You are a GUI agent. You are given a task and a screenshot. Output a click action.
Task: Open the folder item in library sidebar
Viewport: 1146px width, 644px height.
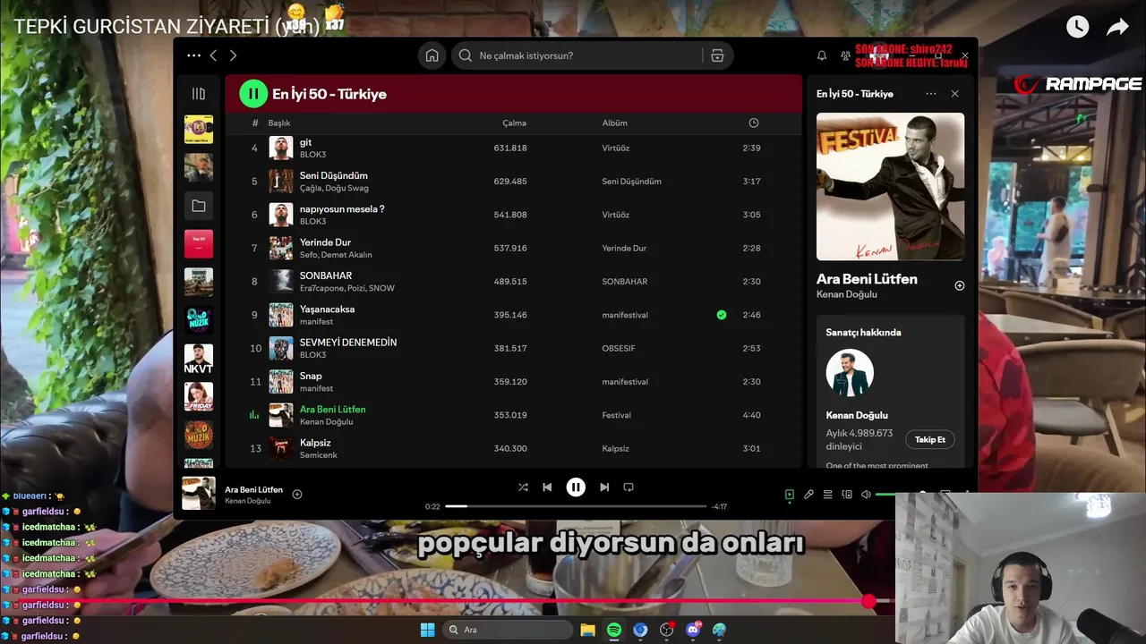(199, 206)
